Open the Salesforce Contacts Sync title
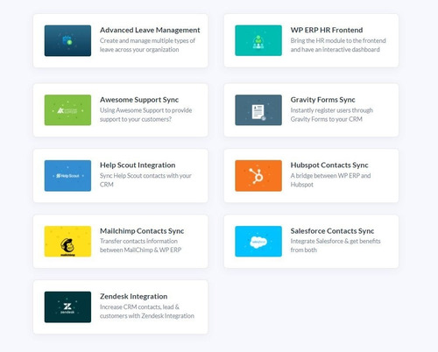The image size is (438, 352). [x=332, y=231]
